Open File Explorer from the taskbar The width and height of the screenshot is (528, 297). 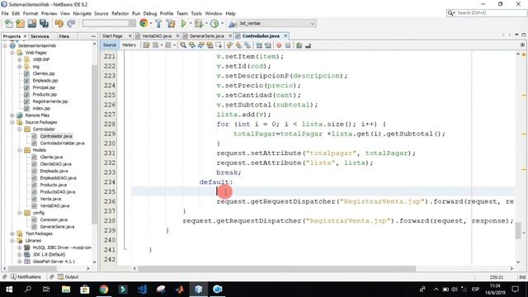[66, 290]
